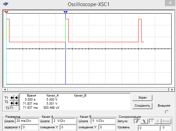Toggle the Внешняя trigger radio button

point(167,112)
